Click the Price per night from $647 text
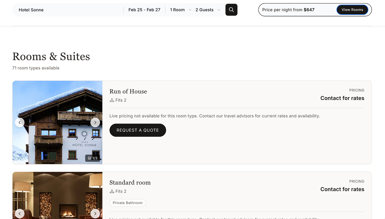The width and height of the screenshot is (385, 219). pos(288,10)
